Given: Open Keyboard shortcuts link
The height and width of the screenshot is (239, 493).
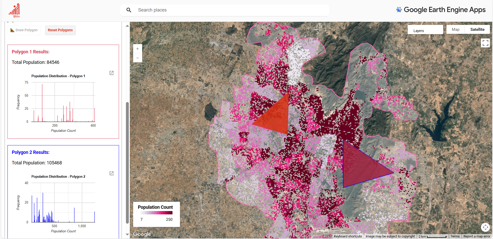Looking at the screenshot, I should pos(348,236).
